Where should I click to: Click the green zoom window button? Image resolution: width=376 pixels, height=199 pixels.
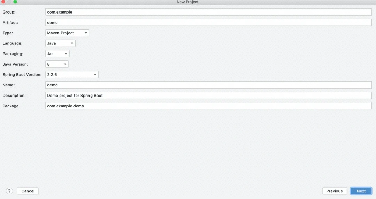pos(15,2)
